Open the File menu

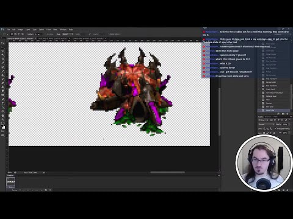tap(9, 30)
